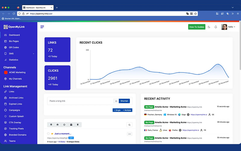Reload the page in browser

(x=14, y=14)
